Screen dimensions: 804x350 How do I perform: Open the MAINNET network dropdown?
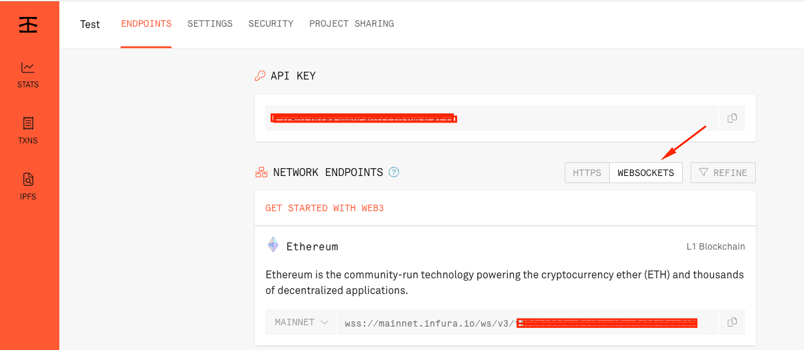point(301,322)
